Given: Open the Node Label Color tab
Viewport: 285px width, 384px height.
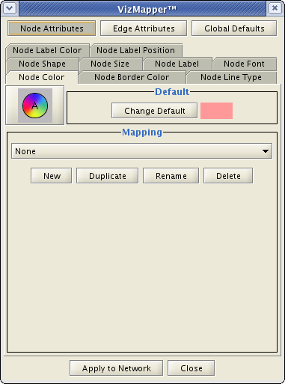Looking at the screenshot, I should (47, 50).
